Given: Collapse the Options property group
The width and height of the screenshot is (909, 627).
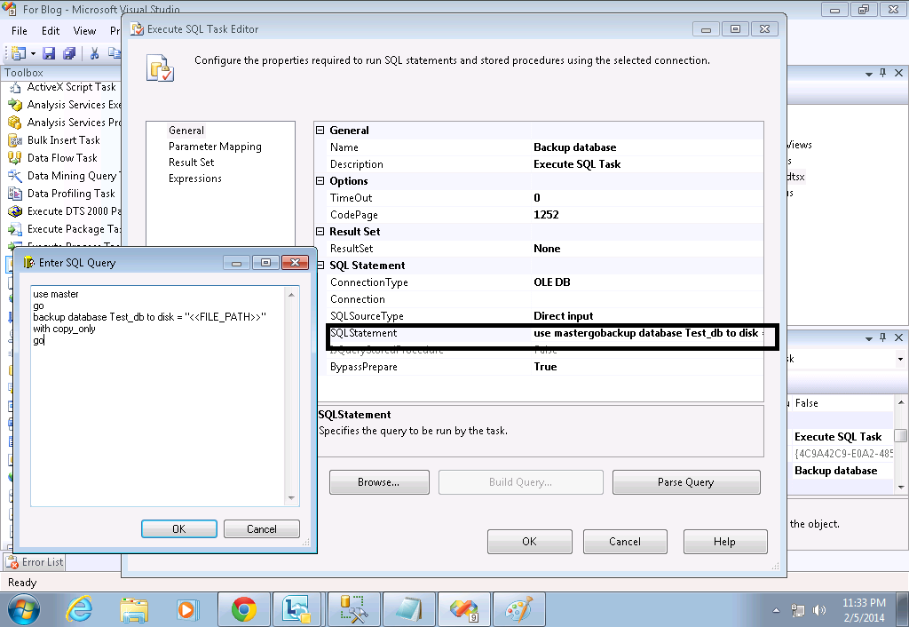Looking at the screenshot, I should 320,181.
